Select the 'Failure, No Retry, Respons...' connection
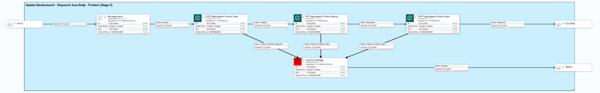 [271, 46]
